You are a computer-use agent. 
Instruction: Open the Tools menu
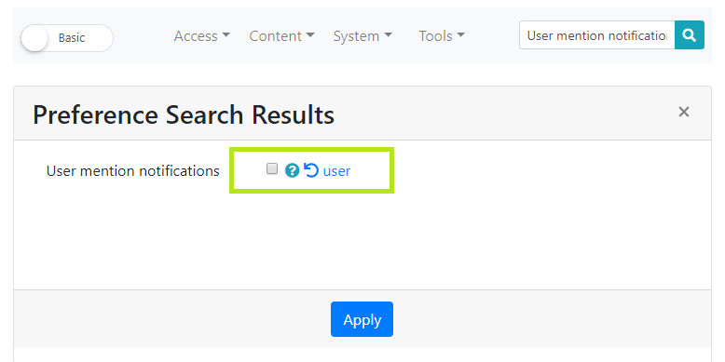tap(442, 36)
